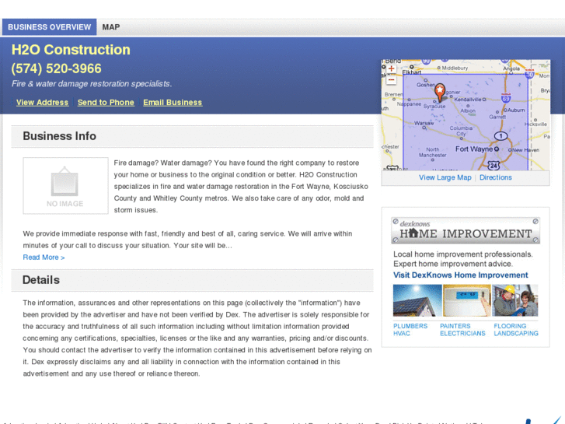Open HVAC category link
The image size is (565, 424).
tap(402, 334)
